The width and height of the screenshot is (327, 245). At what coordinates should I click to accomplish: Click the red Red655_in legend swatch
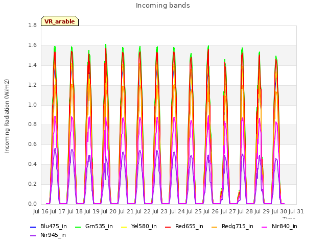coord(168,227)
